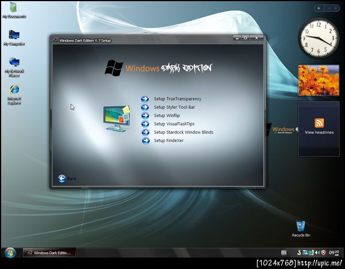Click the Windows Dark Editio... taskbar button
Viewport: 345px width, 269px height.
tap(49, 252)
